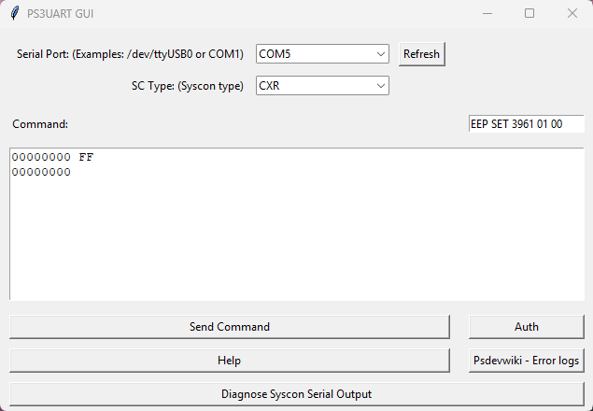Image resolution: width=593 pixels, height=411 pixels.
Task: Open Psdevwiki - Error logs
Action: pos(526,361)
